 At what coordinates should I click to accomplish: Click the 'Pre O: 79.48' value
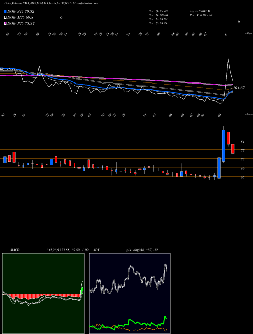(158, 11)
